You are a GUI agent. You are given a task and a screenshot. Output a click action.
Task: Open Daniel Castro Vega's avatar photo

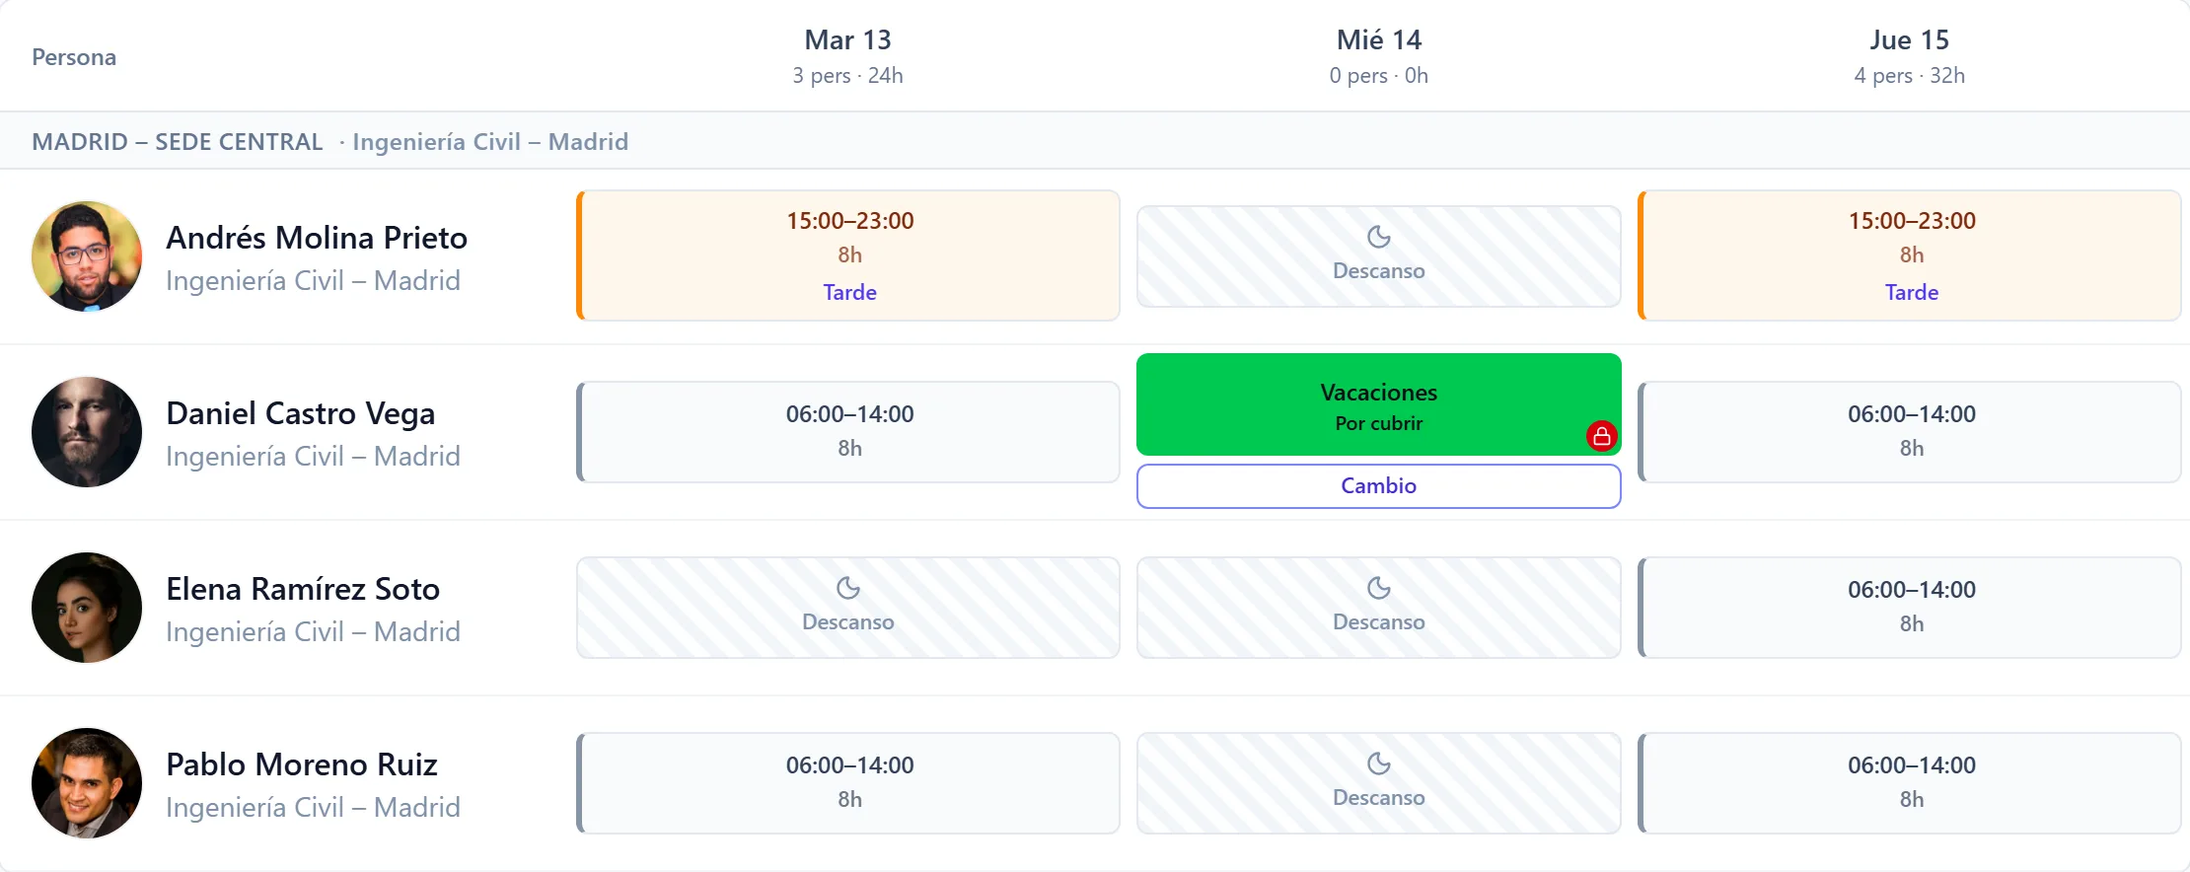coord(87,432)
